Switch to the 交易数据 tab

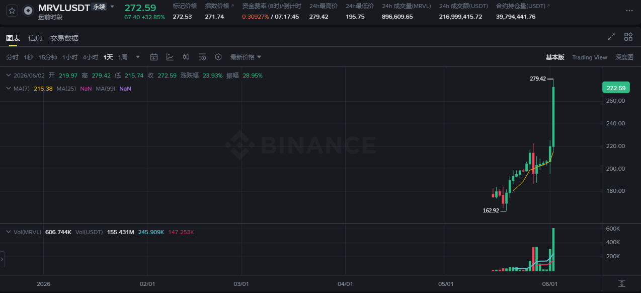[64, 38]
